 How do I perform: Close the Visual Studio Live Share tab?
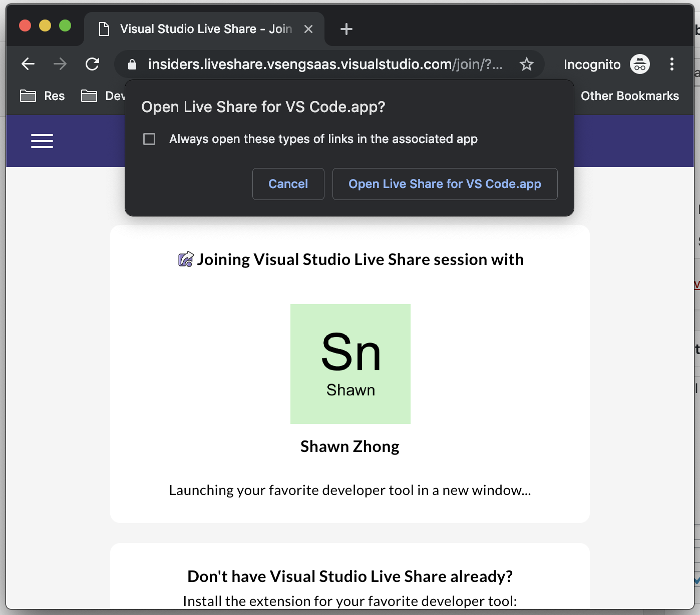pyautogui.click(x=308, y=29)
